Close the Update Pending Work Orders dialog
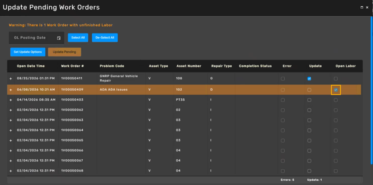The width and height of the screenshot is (373, 185). (367, 8)
